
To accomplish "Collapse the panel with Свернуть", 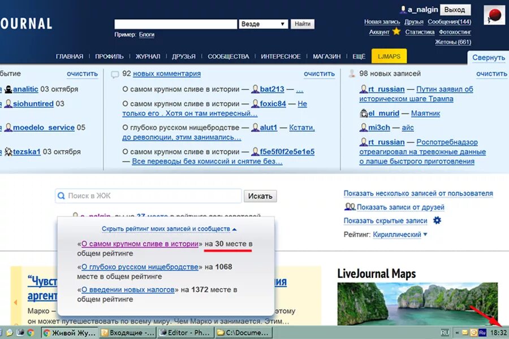I will [x=489, y=58].
